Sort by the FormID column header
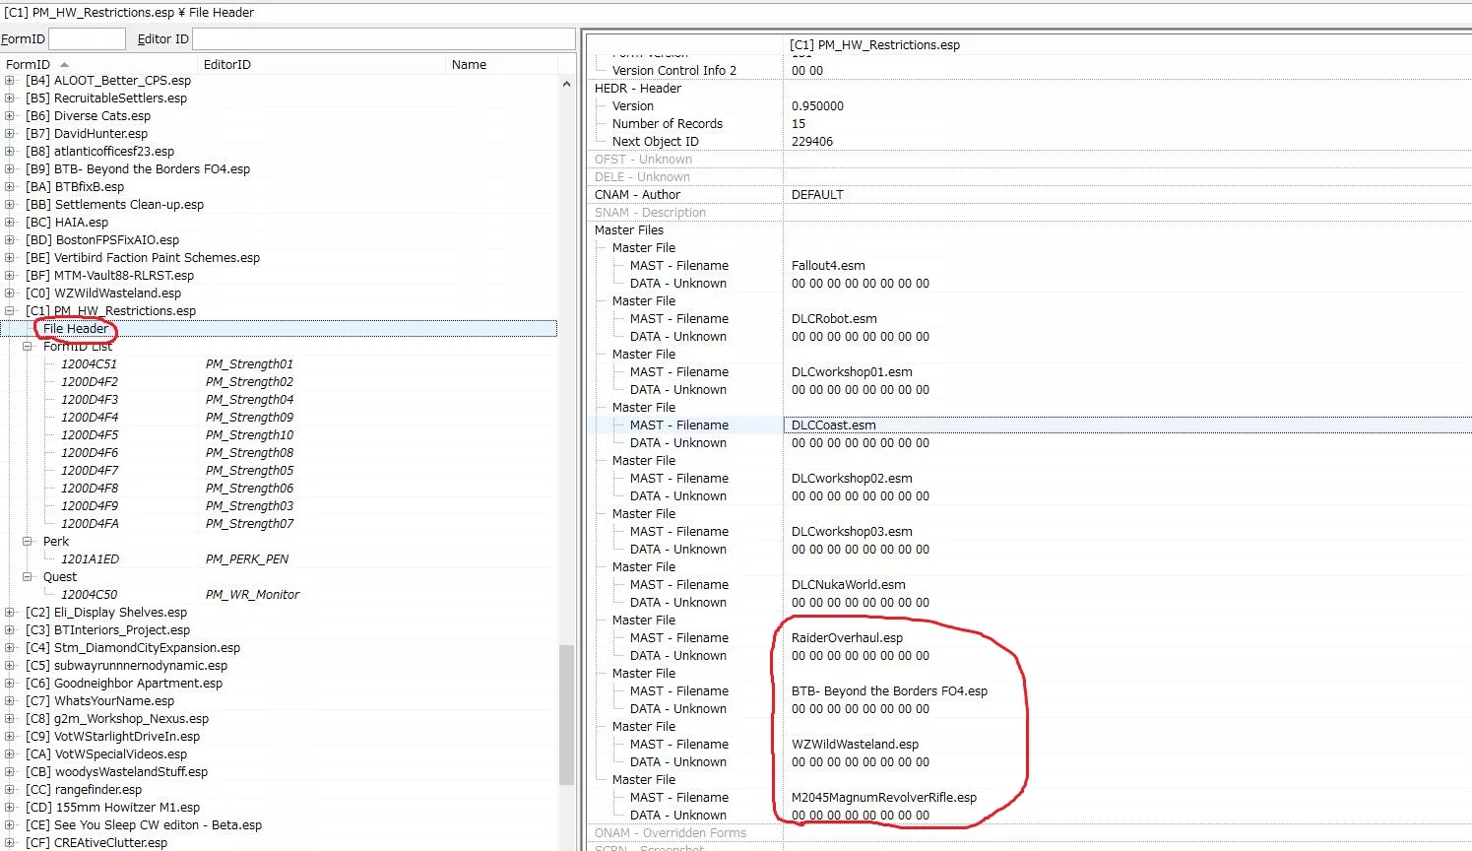The width and height of the screenshot is (1472, 851). [x=98, y=64]
